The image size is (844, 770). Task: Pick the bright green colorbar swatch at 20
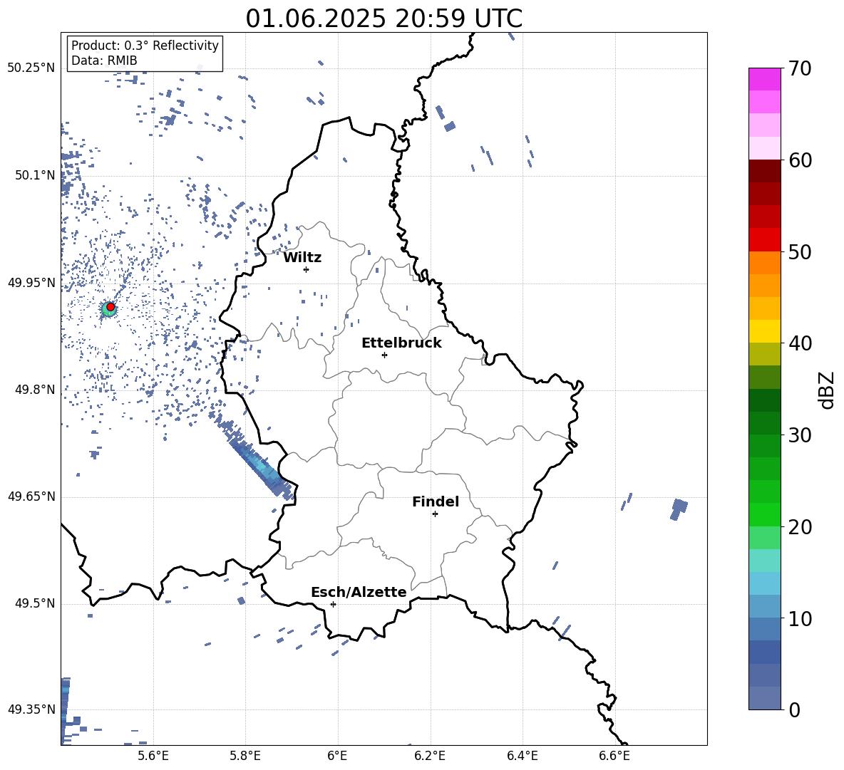coord(765,514)
